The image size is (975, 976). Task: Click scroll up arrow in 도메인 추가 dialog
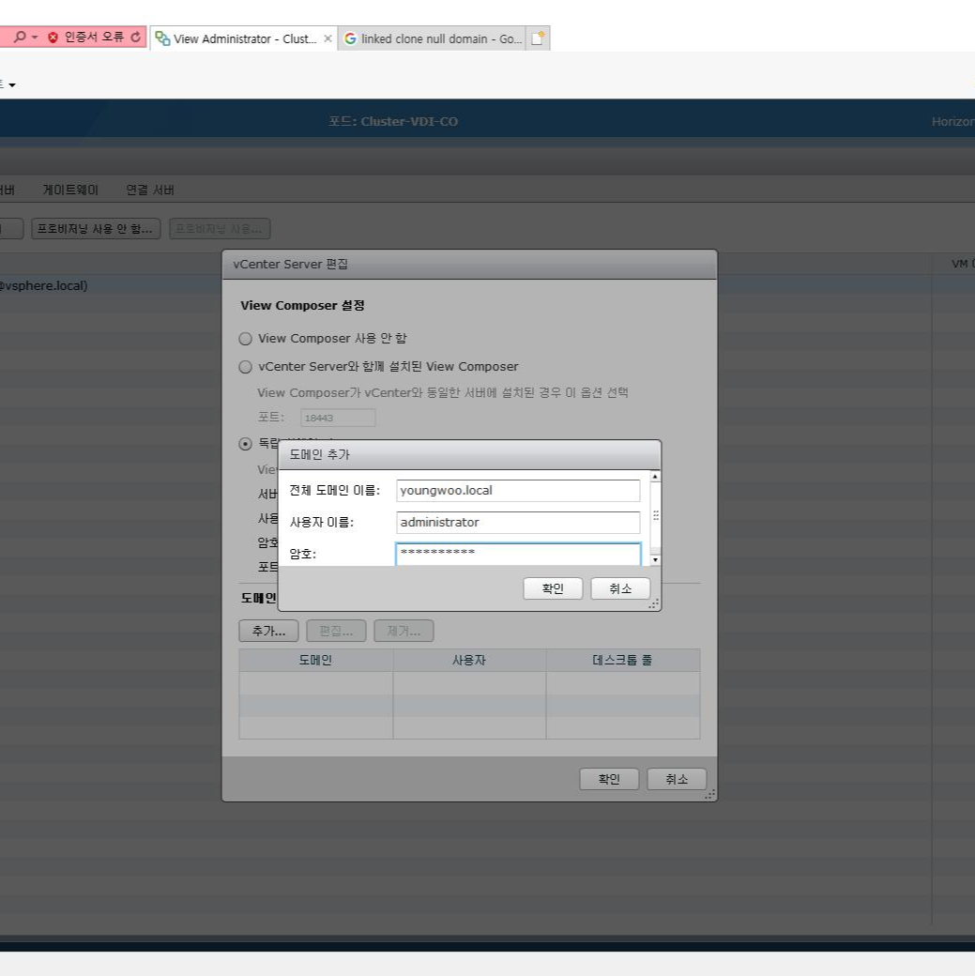coord(655,477)
